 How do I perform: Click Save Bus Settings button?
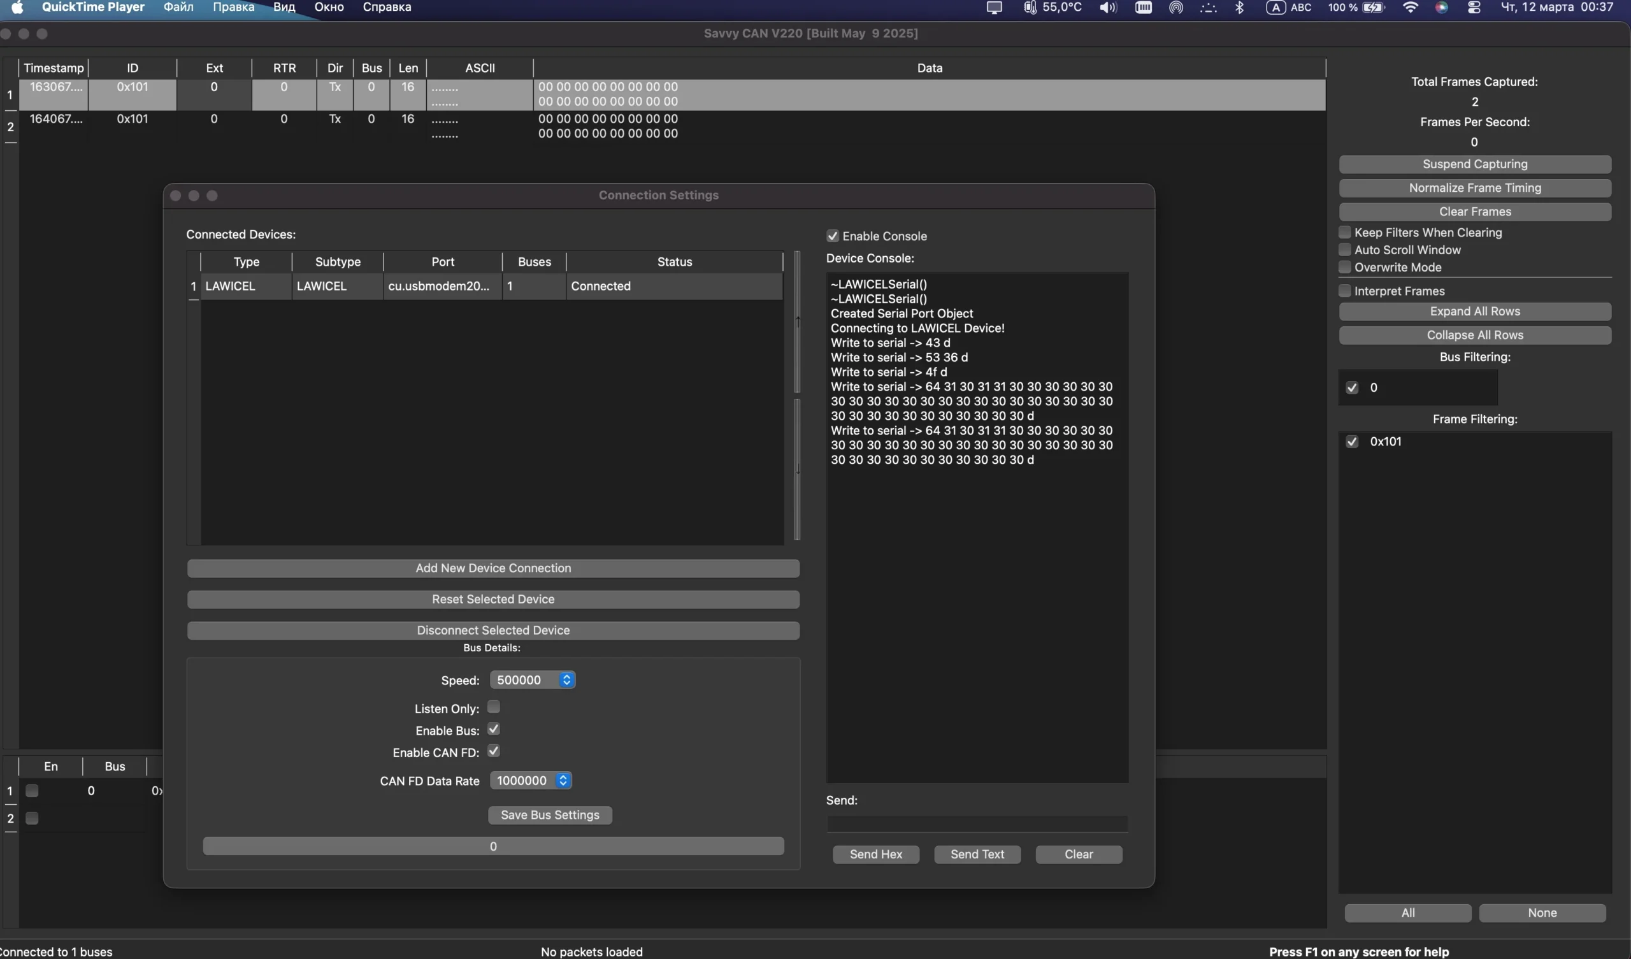[549, 814]
